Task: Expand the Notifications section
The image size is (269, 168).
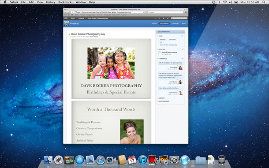Action: click(x=163, y=101)
